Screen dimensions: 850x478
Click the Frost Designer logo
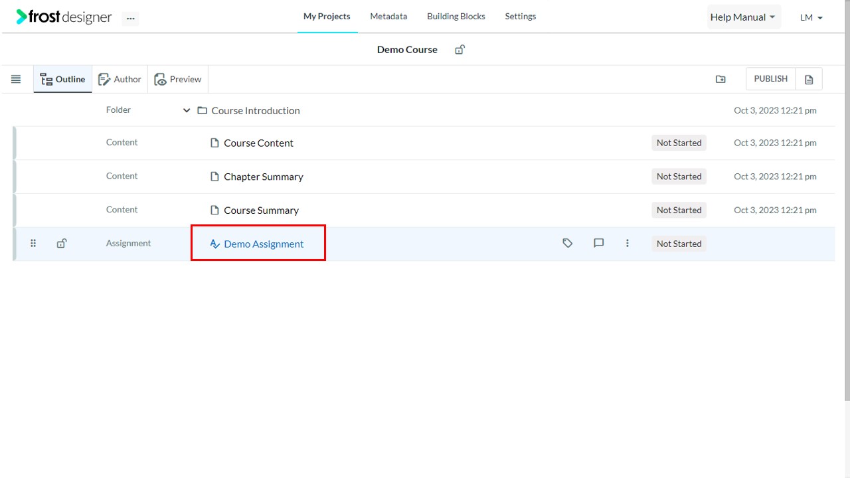pyautogui.click(x=64, y=17)
